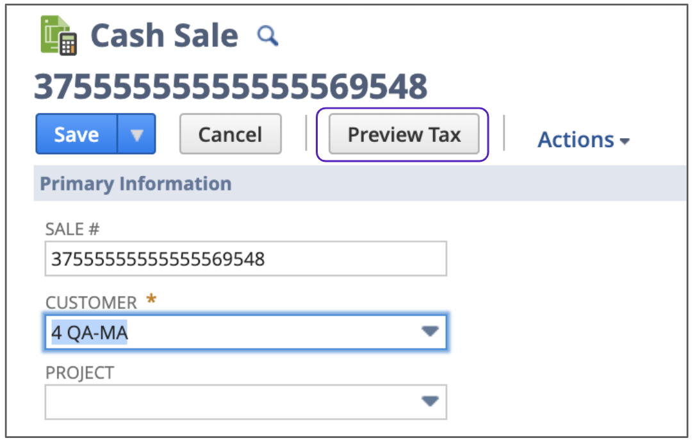Cancel the cash sale edit
The width and height of the screenshot is (697, 445).
pos(230,134)
